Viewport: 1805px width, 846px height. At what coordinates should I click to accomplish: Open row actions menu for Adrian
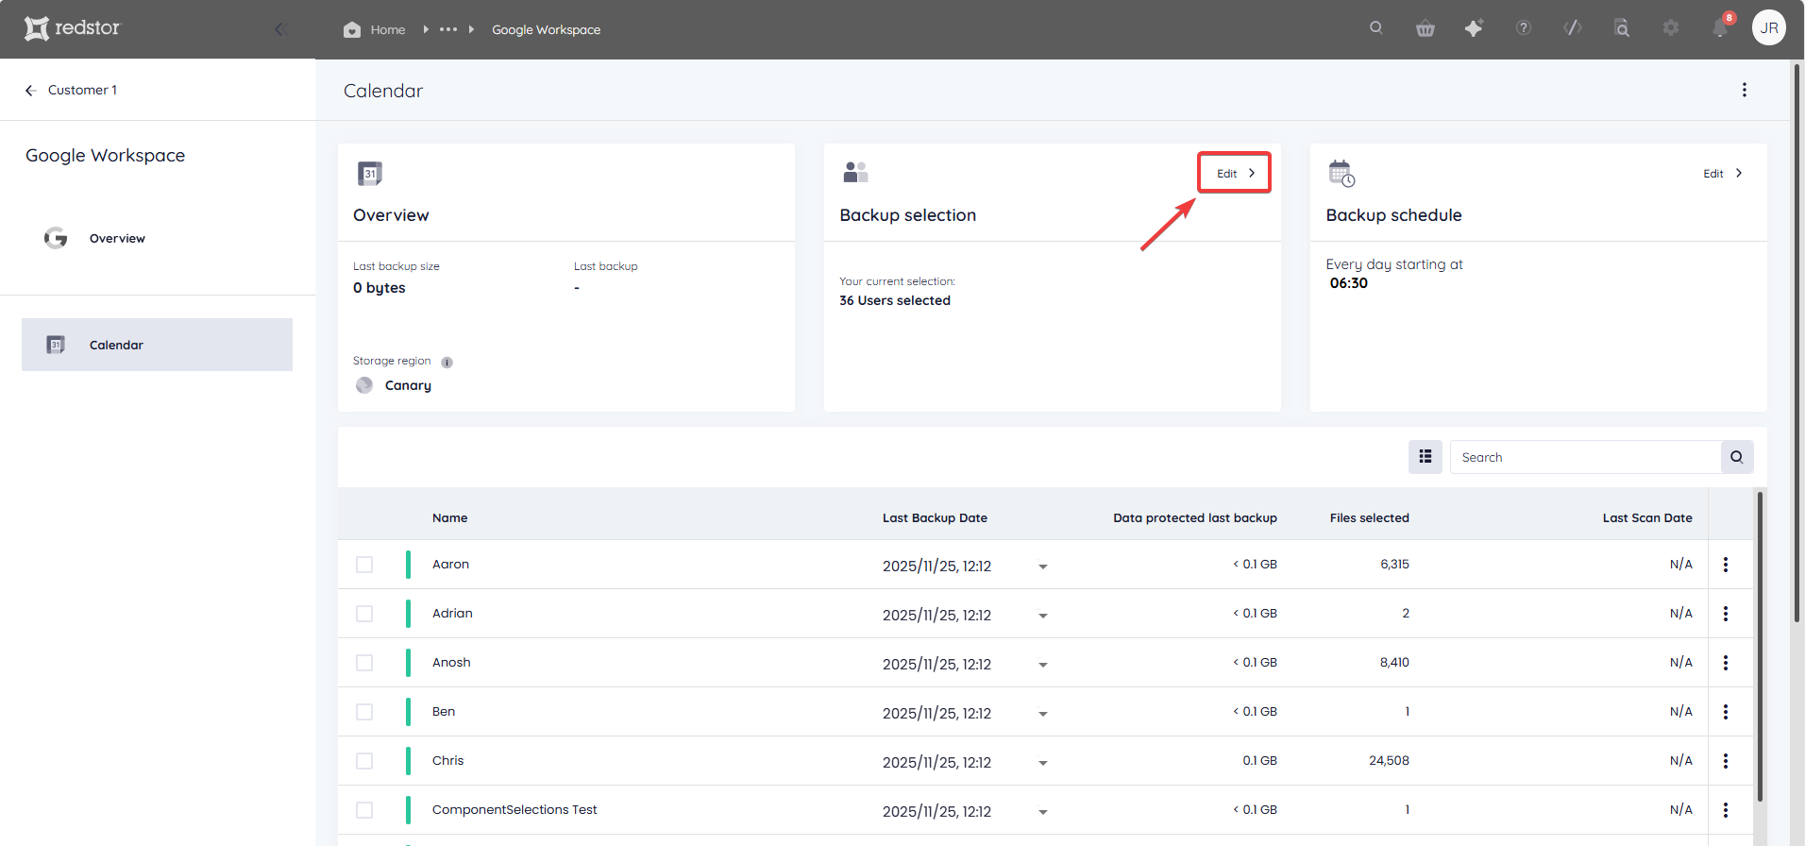pyautogui.click(x=1726, y=614)
